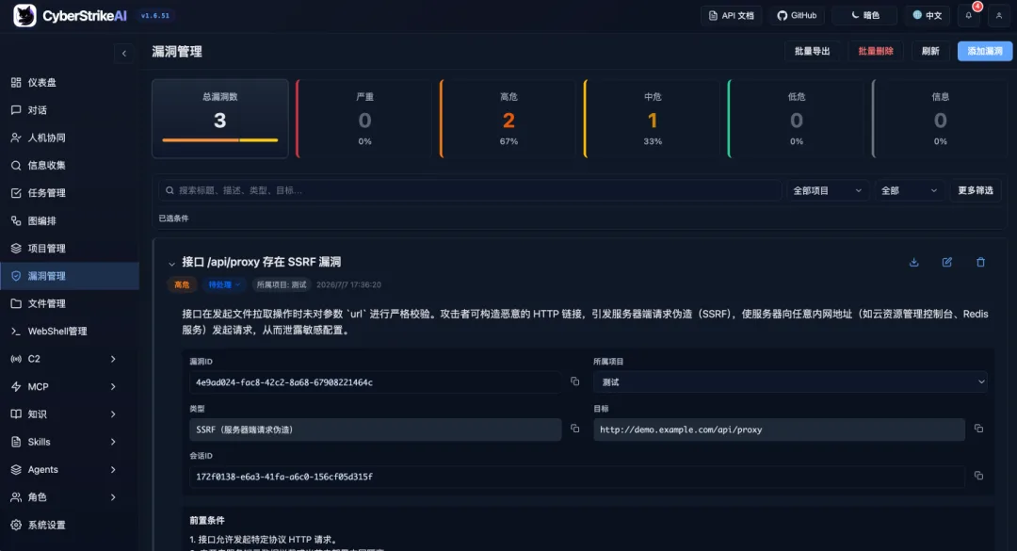
Task: Copy the 目标 URL value
Action: tap(978, 429)
